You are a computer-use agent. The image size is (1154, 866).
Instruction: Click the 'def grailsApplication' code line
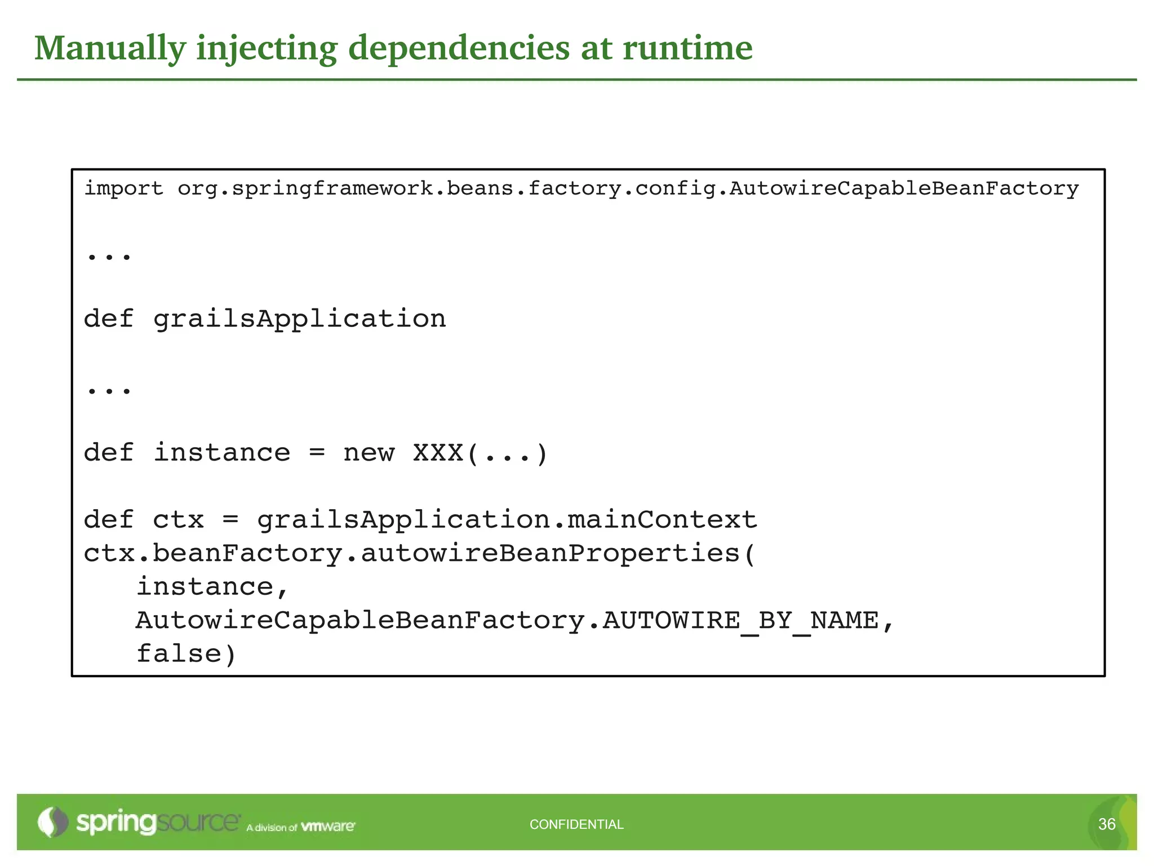pos(265,320)
